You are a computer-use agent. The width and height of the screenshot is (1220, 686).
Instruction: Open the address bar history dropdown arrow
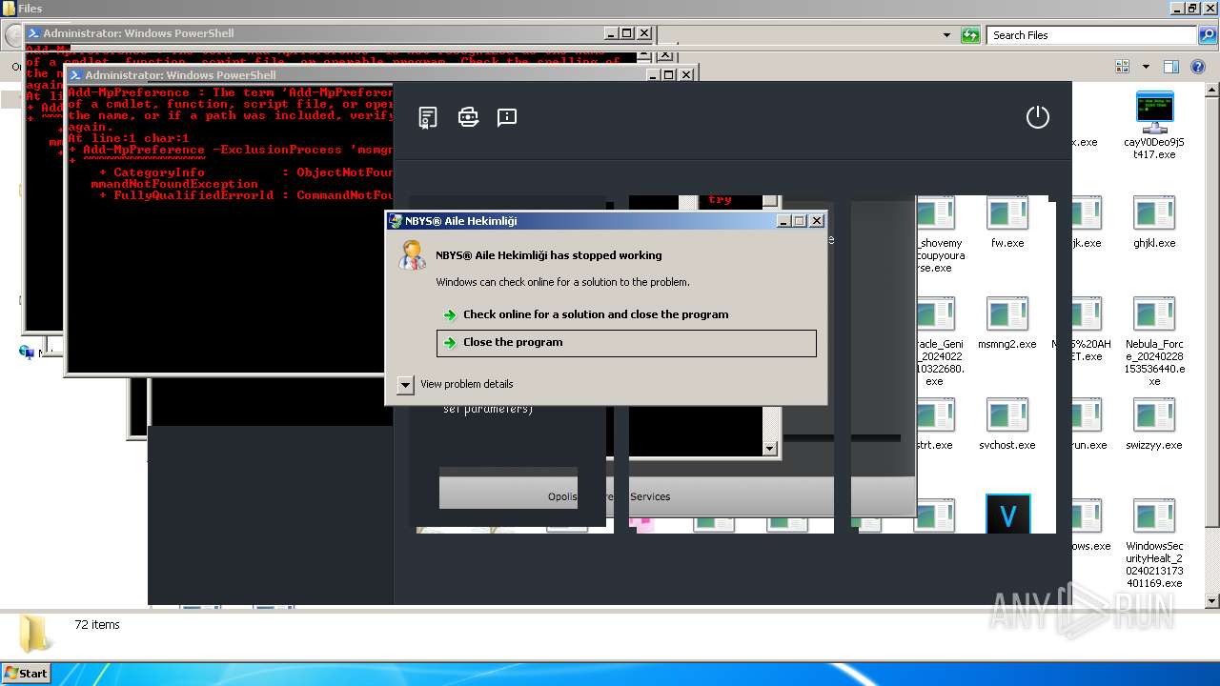946,35
